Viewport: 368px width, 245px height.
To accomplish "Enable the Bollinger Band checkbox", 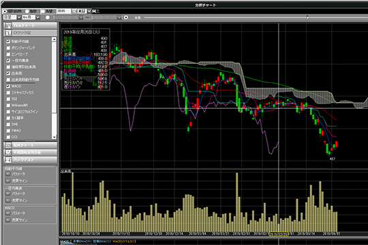I will [8, 48].
